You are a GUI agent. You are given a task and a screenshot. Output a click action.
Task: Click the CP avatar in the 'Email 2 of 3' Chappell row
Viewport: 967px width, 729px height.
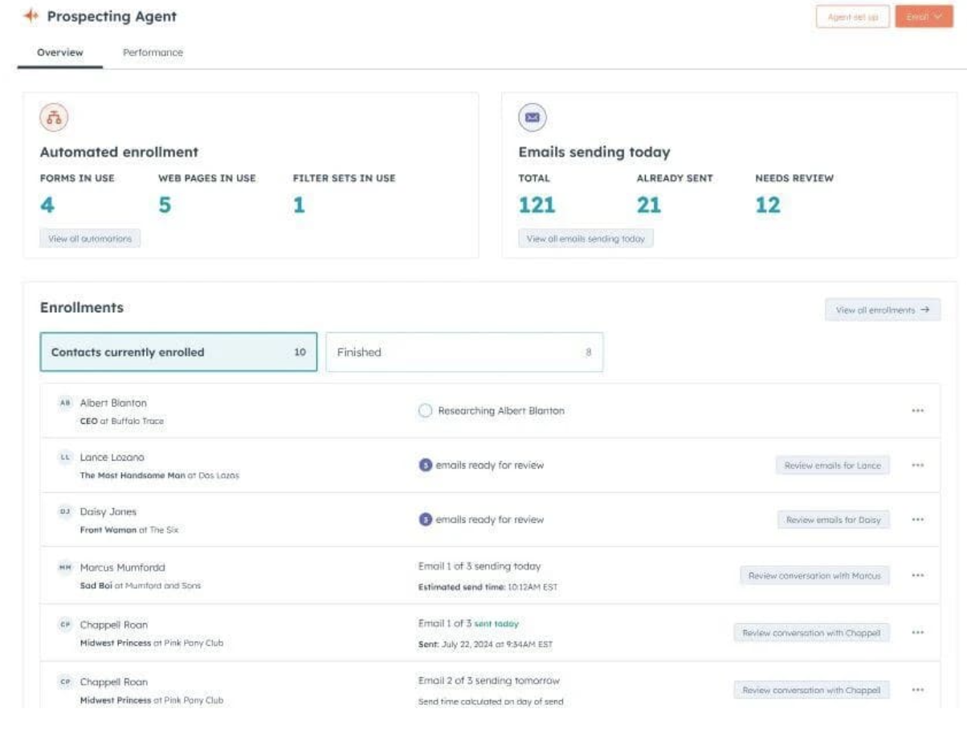66,682
